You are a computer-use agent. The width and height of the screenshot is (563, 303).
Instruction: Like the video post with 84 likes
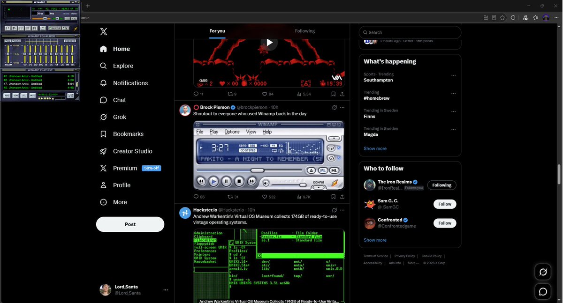pyautogui.click(x=268, y=94)
